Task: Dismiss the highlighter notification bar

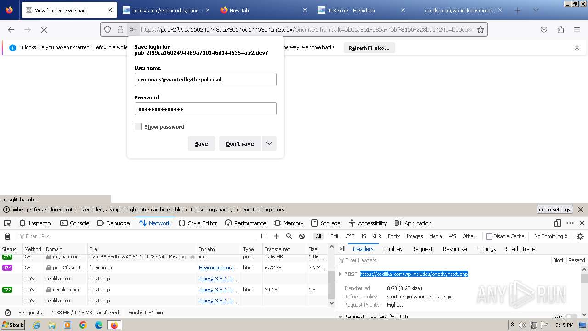Action: point(581,210)
